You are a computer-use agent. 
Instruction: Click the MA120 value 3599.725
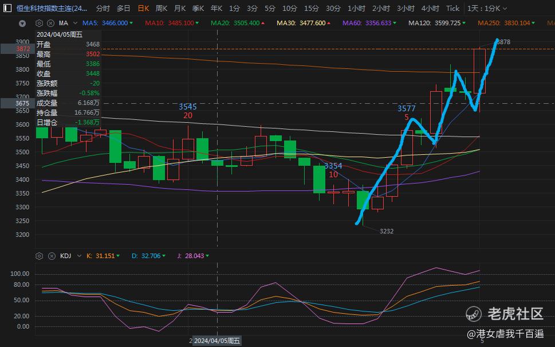448,23
